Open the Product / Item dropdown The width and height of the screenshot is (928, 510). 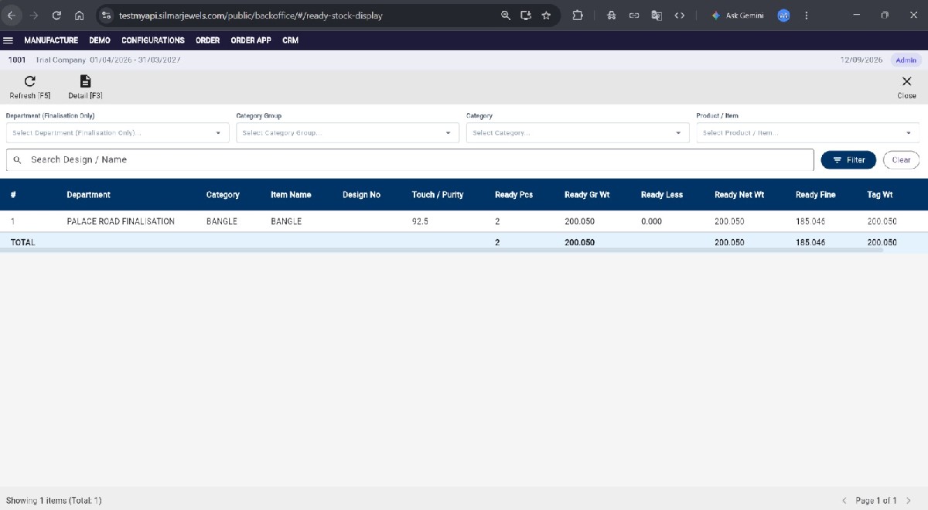[x=807, y=133]
